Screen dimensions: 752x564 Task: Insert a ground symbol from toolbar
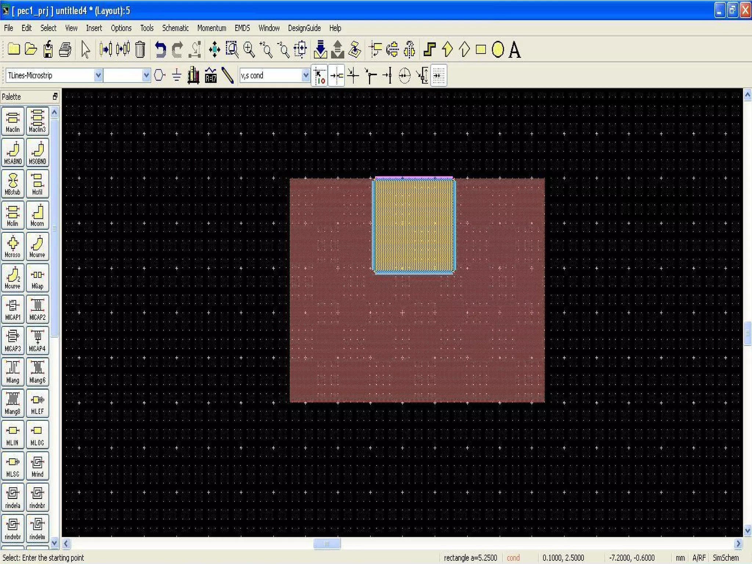coord(177,75)
